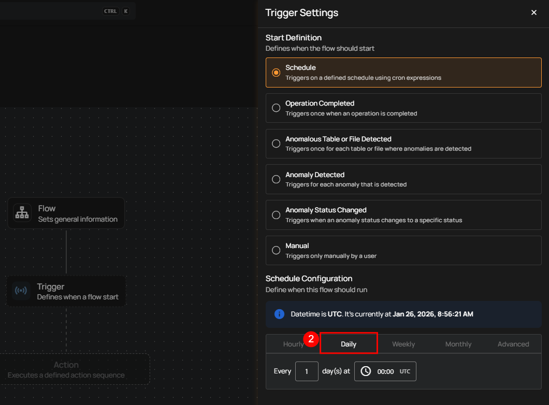Choose Anomalous Table or File Detected
This screenshot has height=405, width=549.
(x=276, y=143)
